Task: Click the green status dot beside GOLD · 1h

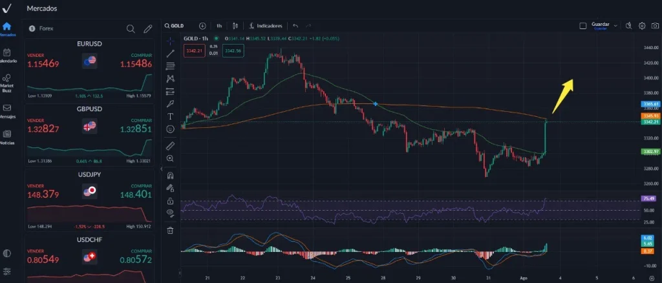Action: click(217, 38)
